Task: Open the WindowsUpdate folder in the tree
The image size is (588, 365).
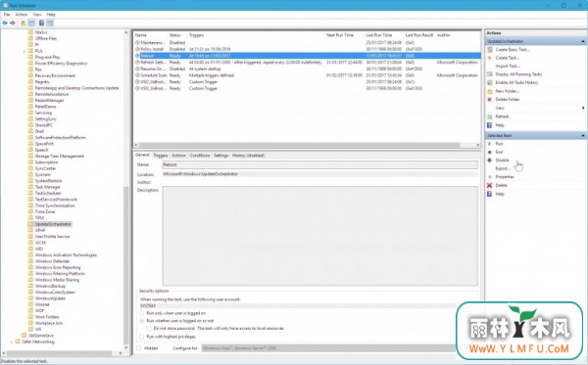Action: pyautogui.click(x=50, y=298)
